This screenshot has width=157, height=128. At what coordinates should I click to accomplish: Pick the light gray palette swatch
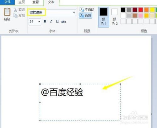129,16
